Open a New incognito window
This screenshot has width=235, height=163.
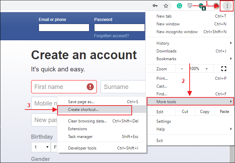tap(190, 32)
